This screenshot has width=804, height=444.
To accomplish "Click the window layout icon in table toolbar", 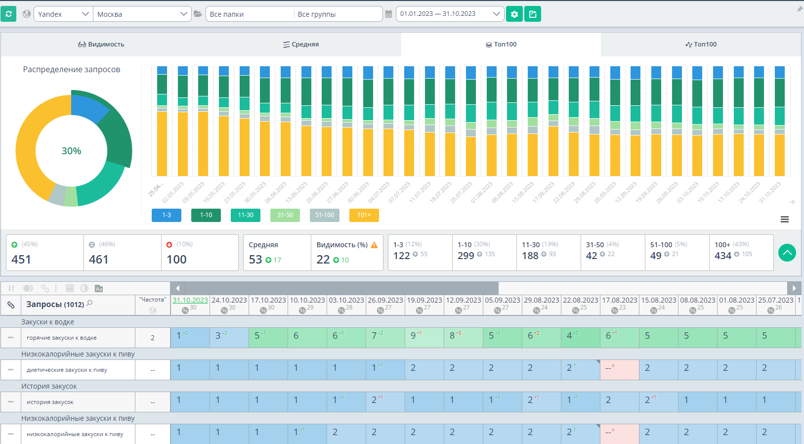I will (x=70, y=288).
